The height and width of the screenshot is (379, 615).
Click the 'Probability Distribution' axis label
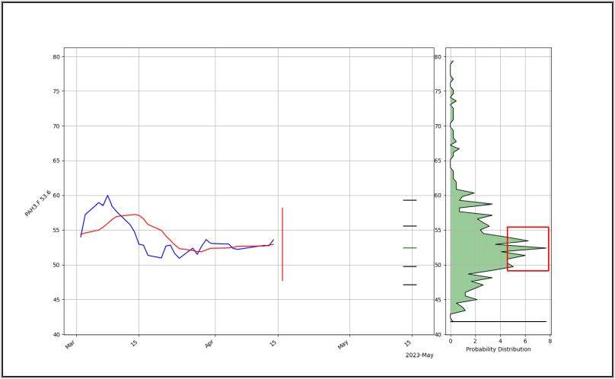tap(499, 349)
